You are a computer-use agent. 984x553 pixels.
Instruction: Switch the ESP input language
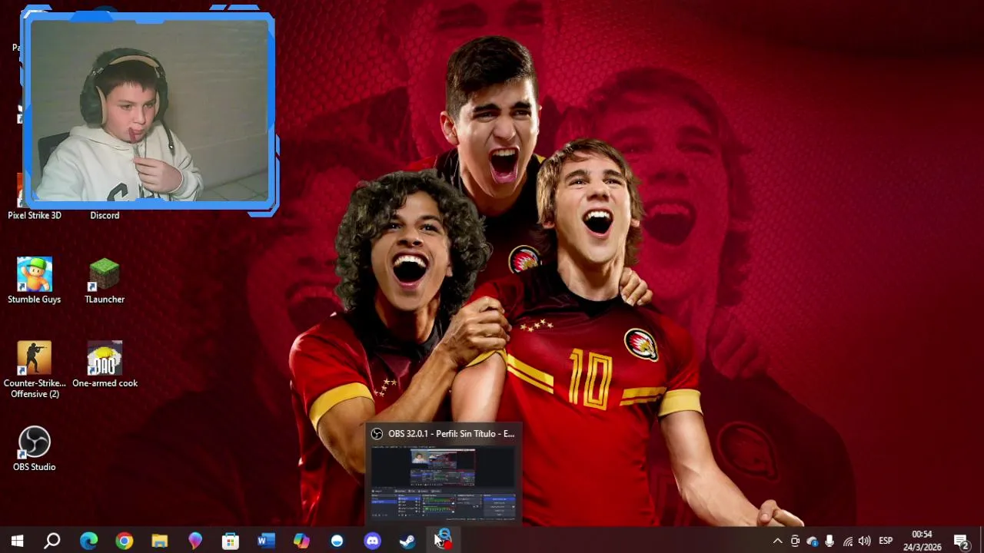tap(886, 541)
